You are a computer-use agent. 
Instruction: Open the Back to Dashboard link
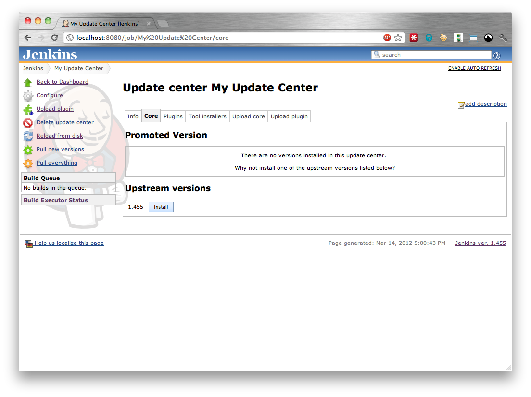pyautogui.click(x=63, y=82)
